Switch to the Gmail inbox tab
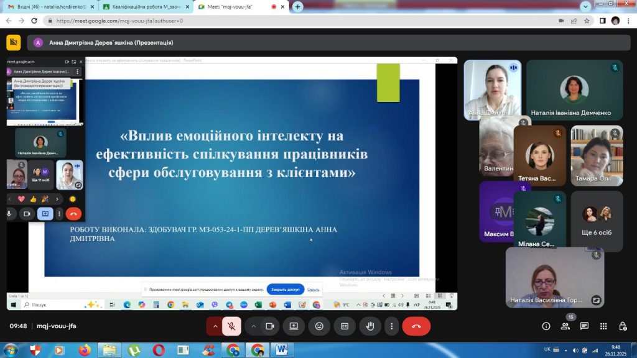This screenshot has height=358, width=637. coord(50,7)
